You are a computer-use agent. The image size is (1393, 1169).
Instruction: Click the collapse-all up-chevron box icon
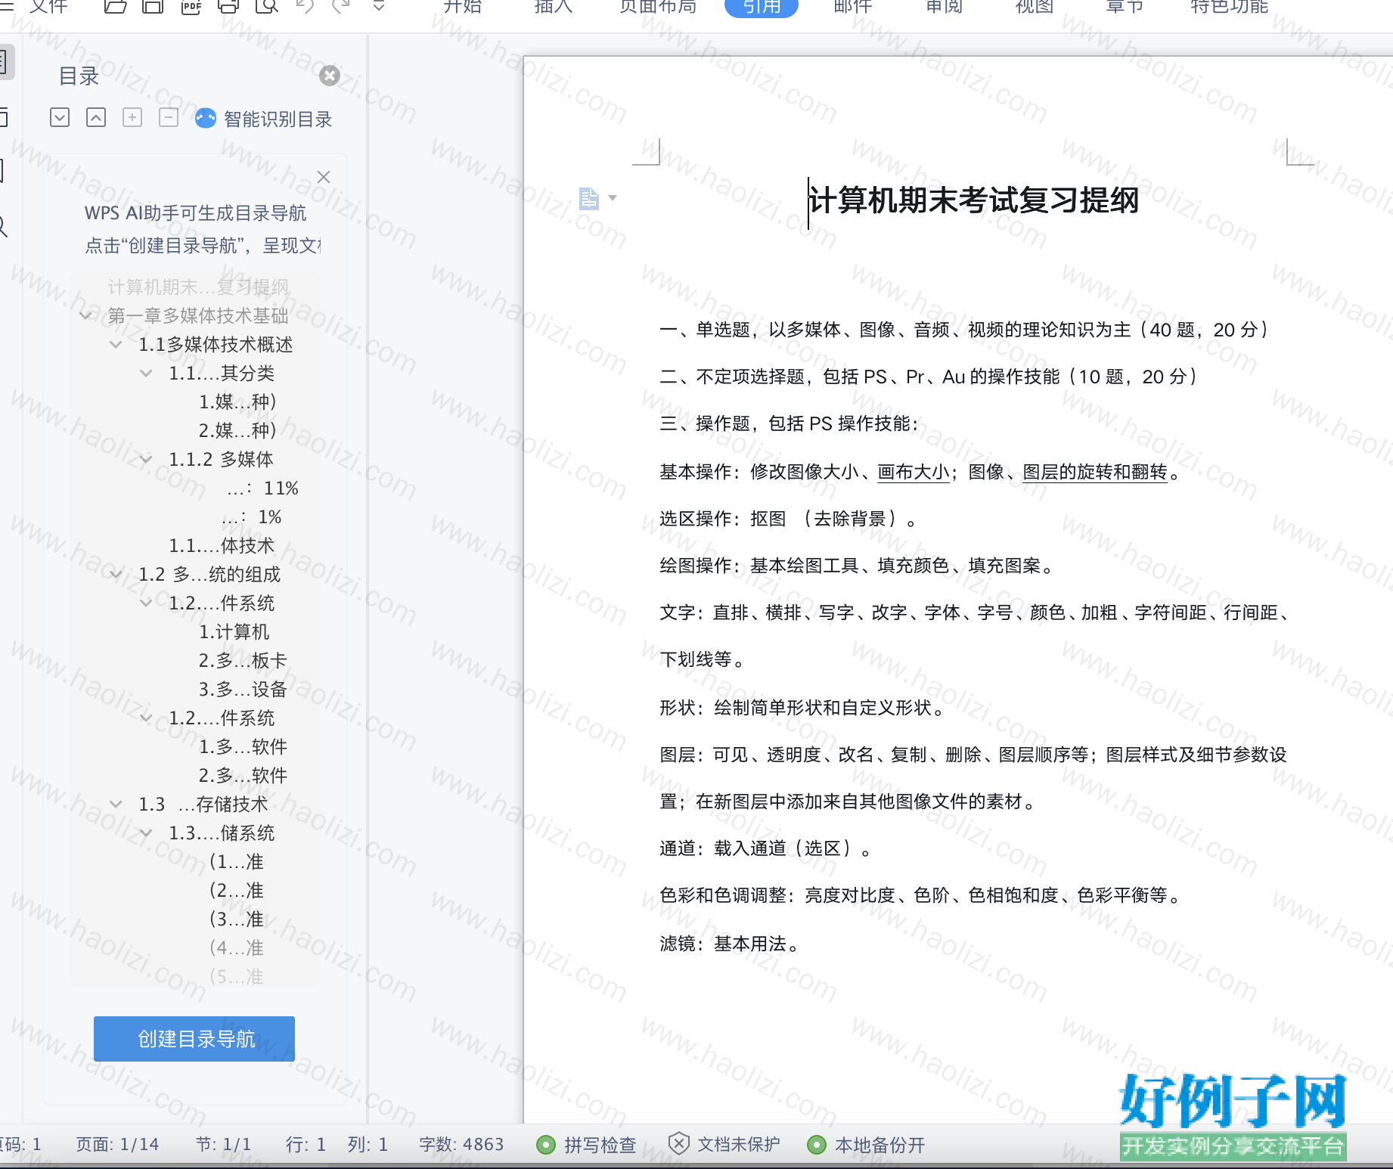96,117
